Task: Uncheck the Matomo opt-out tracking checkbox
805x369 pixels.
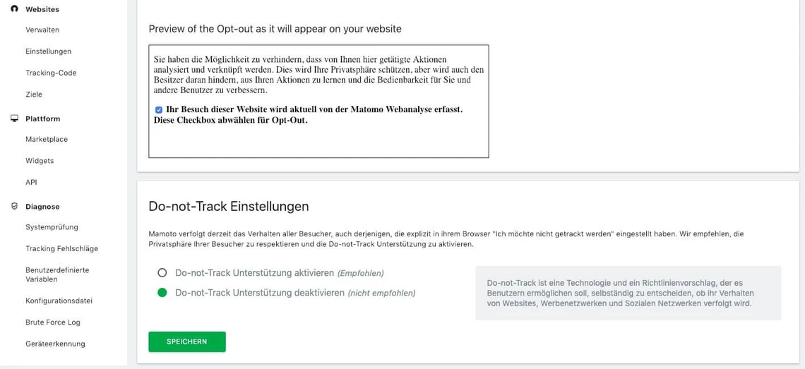Action: [x=159, y=110]
